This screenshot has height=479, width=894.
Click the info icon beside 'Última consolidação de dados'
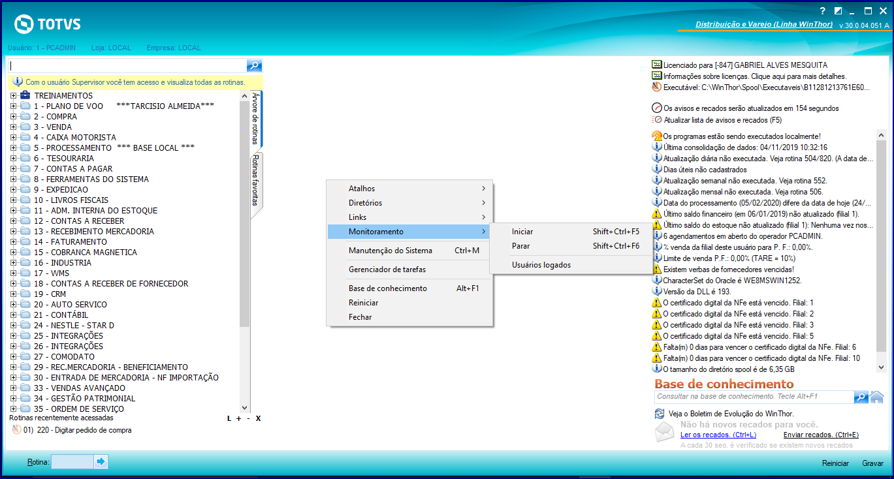[657, 147]
